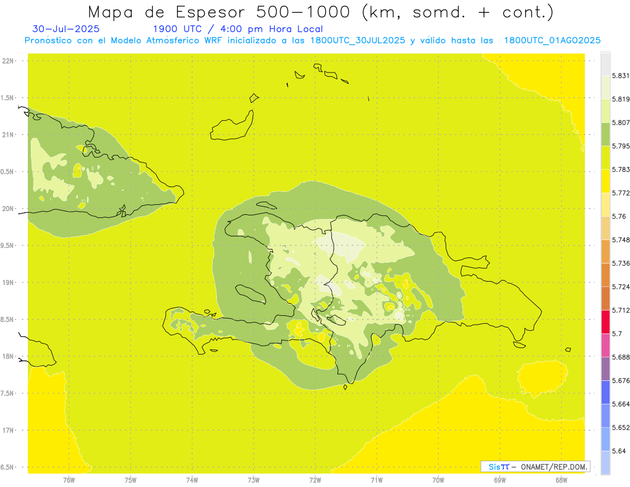This screenshot has height=487, width=630.
Task: Click the '1900 UTC / 4:00 pm Hora Local' text
Action: pyautogui.click(x=237, y=29)
